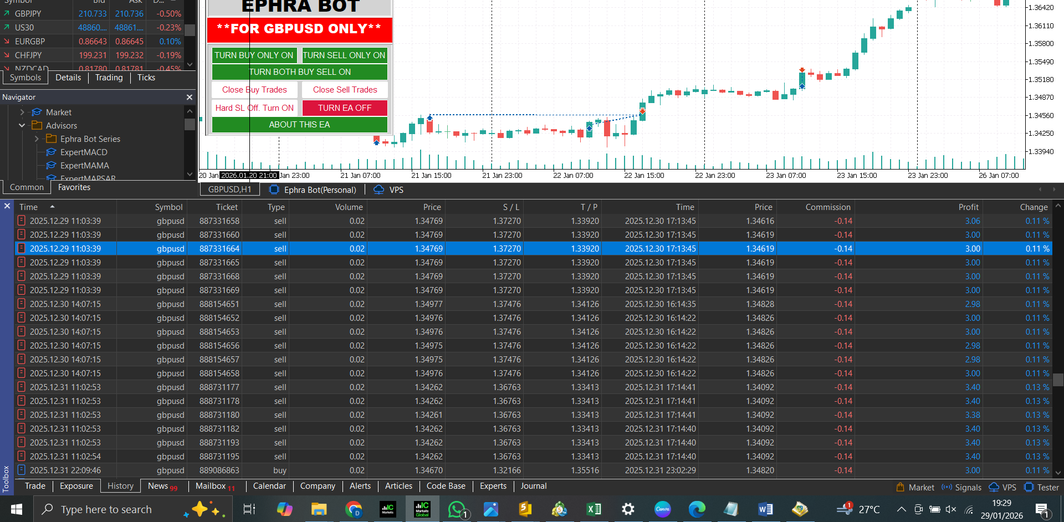The image size is (1064, 522).
Task: Click the Market bag icon in Toolbox bar
Action: tap(901, 487)
